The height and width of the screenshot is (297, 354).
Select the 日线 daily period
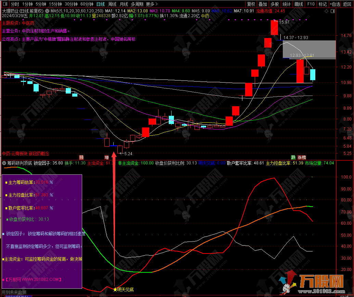pyautogui.click(x=100, y=4)
